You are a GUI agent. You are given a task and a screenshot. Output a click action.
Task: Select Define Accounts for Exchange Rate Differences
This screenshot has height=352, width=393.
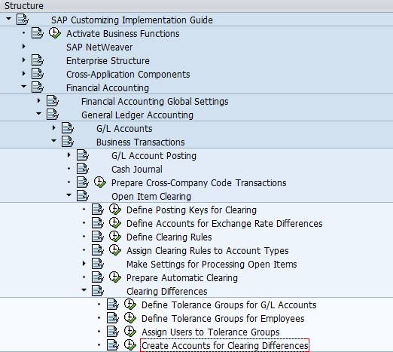coord(224,224)
